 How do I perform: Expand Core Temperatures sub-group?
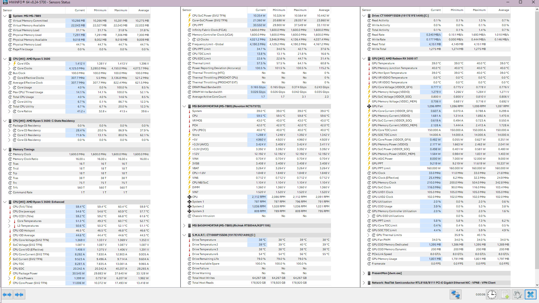pyautogui.click(x=9, y=221)
